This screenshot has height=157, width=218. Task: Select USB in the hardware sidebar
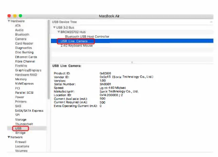point(18,128)
